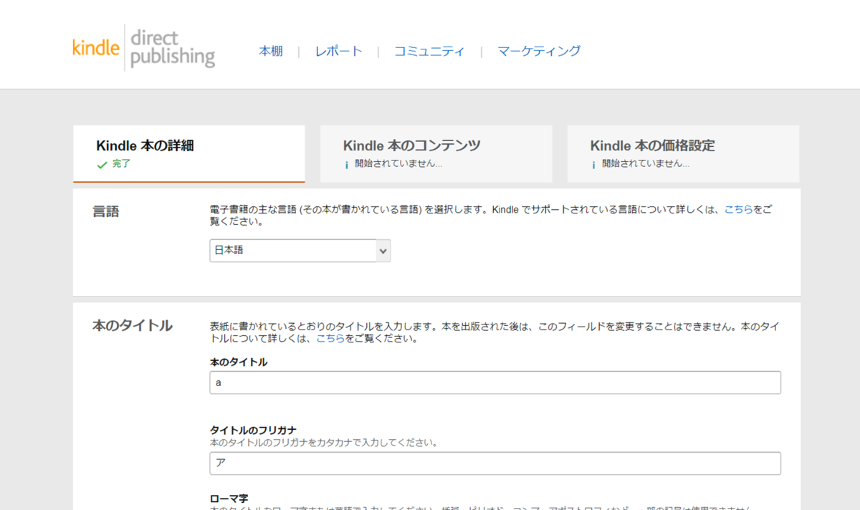
Task: Click the dropdown arrow of the language selector
Action: click(x=383, y=250)
